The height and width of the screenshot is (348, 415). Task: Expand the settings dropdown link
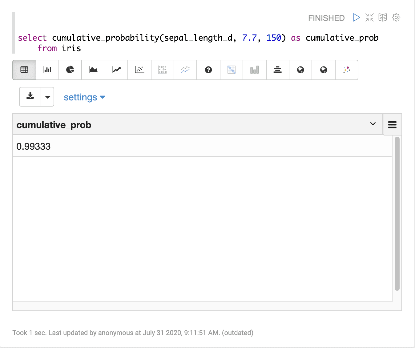(84, 97)
